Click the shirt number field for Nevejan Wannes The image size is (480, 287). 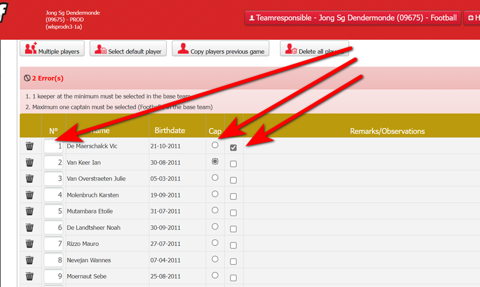tap(53, 260)
